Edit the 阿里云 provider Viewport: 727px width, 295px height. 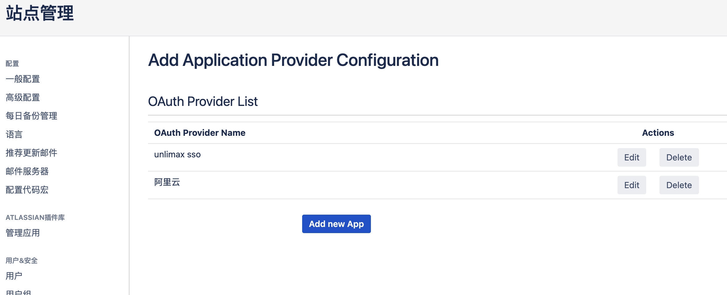631,185
